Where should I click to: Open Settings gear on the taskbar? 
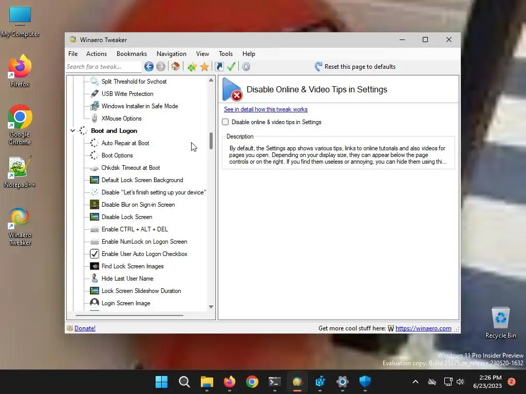pos(343,382)
